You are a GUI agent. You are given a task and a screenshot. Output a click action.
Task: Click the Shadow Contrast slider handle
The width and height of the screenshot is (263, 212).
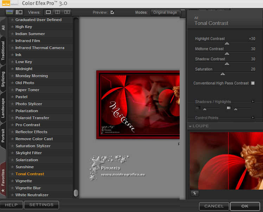pyautogui.click(x=227, y=64)
